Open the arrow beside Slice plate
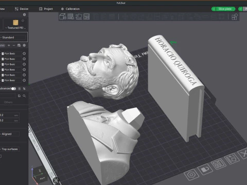The image size is (247, 185). (214, 9)
